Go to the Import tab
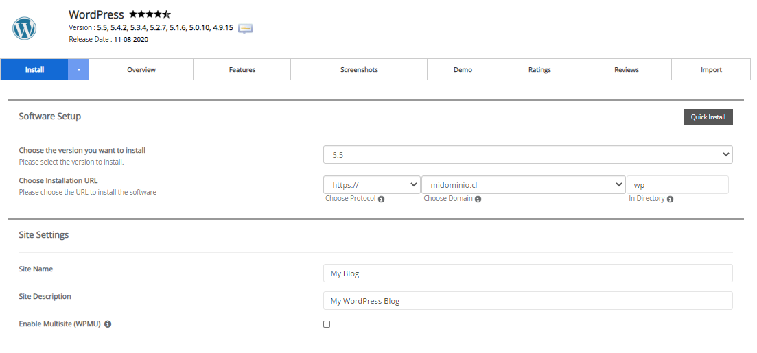Screen dimensions: 757x353 pyautogui.click(x=711, y=69)
